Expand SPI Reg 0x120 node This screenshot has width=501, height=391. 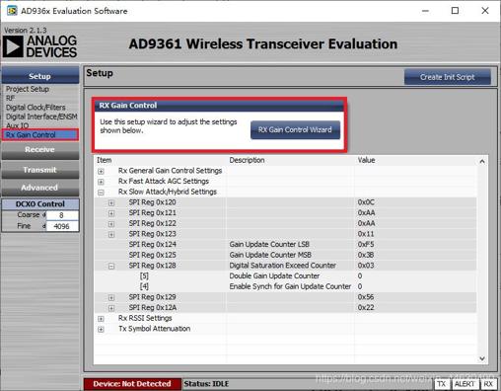point(111,202)
